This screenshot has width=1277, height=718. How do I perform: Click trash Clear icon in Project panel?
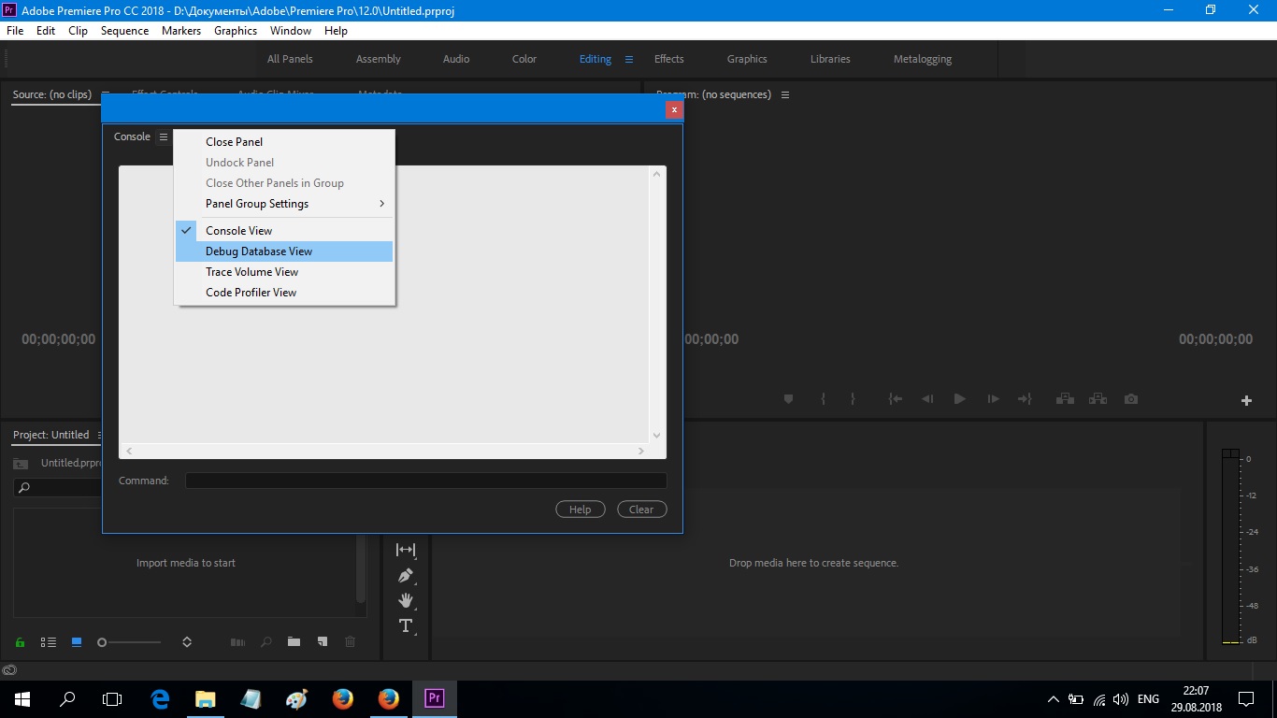[x=351, y=642]
